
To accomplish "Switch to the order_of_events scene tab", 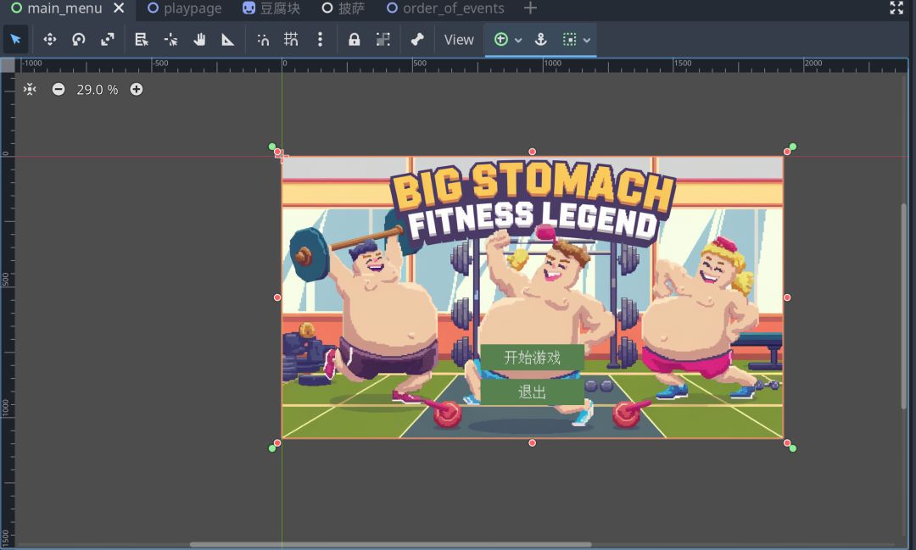I will pos(444,8).
